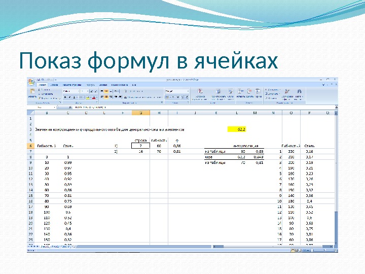This screenshot has width=365, height=274.
Task: Click the Copy icon in Clipboard group
Action: coord(39,94)
